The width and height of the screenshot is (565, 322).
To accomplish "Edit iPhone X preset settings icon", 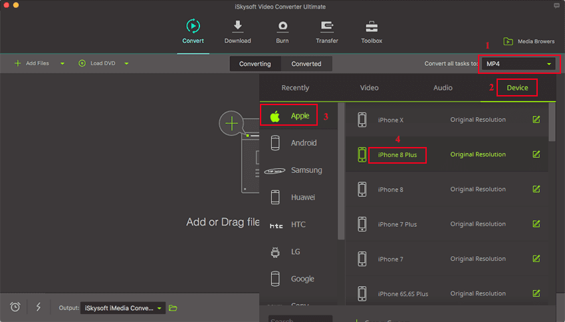I will pyautogui.click(x=536, y=120).
